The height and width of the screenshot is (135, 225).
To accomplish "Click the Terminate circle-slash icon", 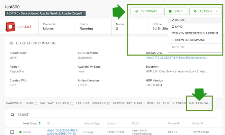I will 137,11.
